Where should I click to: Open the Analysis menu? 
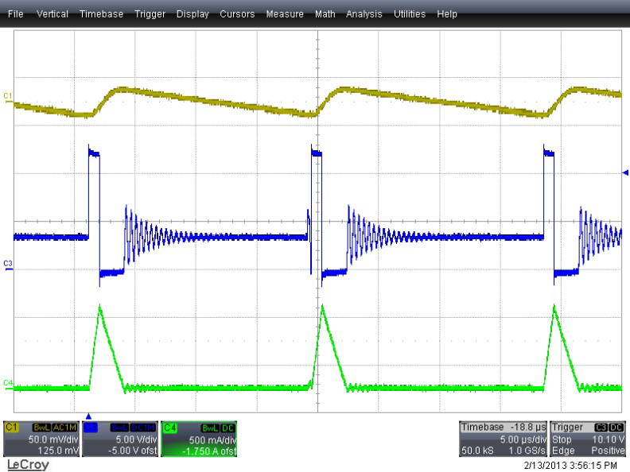364,14
